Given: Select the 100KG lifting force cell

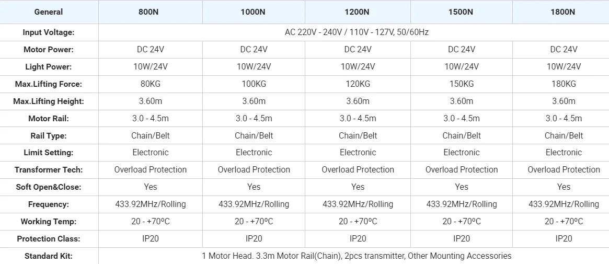Looking at the screenshot, I should click(254, 84).
